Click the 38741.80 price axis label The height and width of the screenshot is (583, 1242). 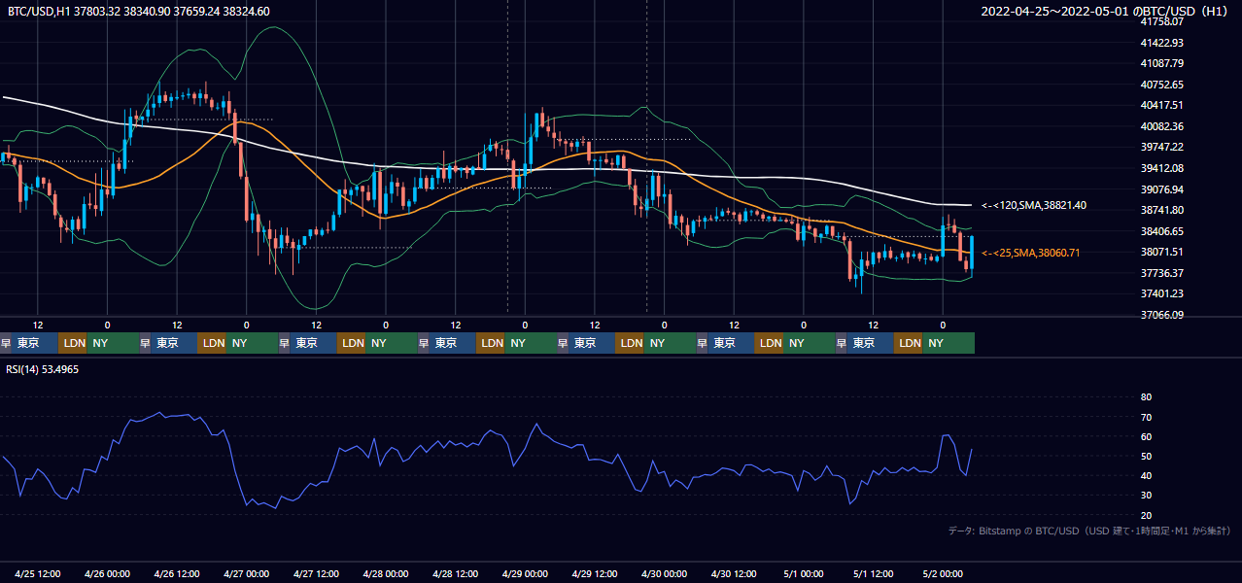(x=1161, y=210)
